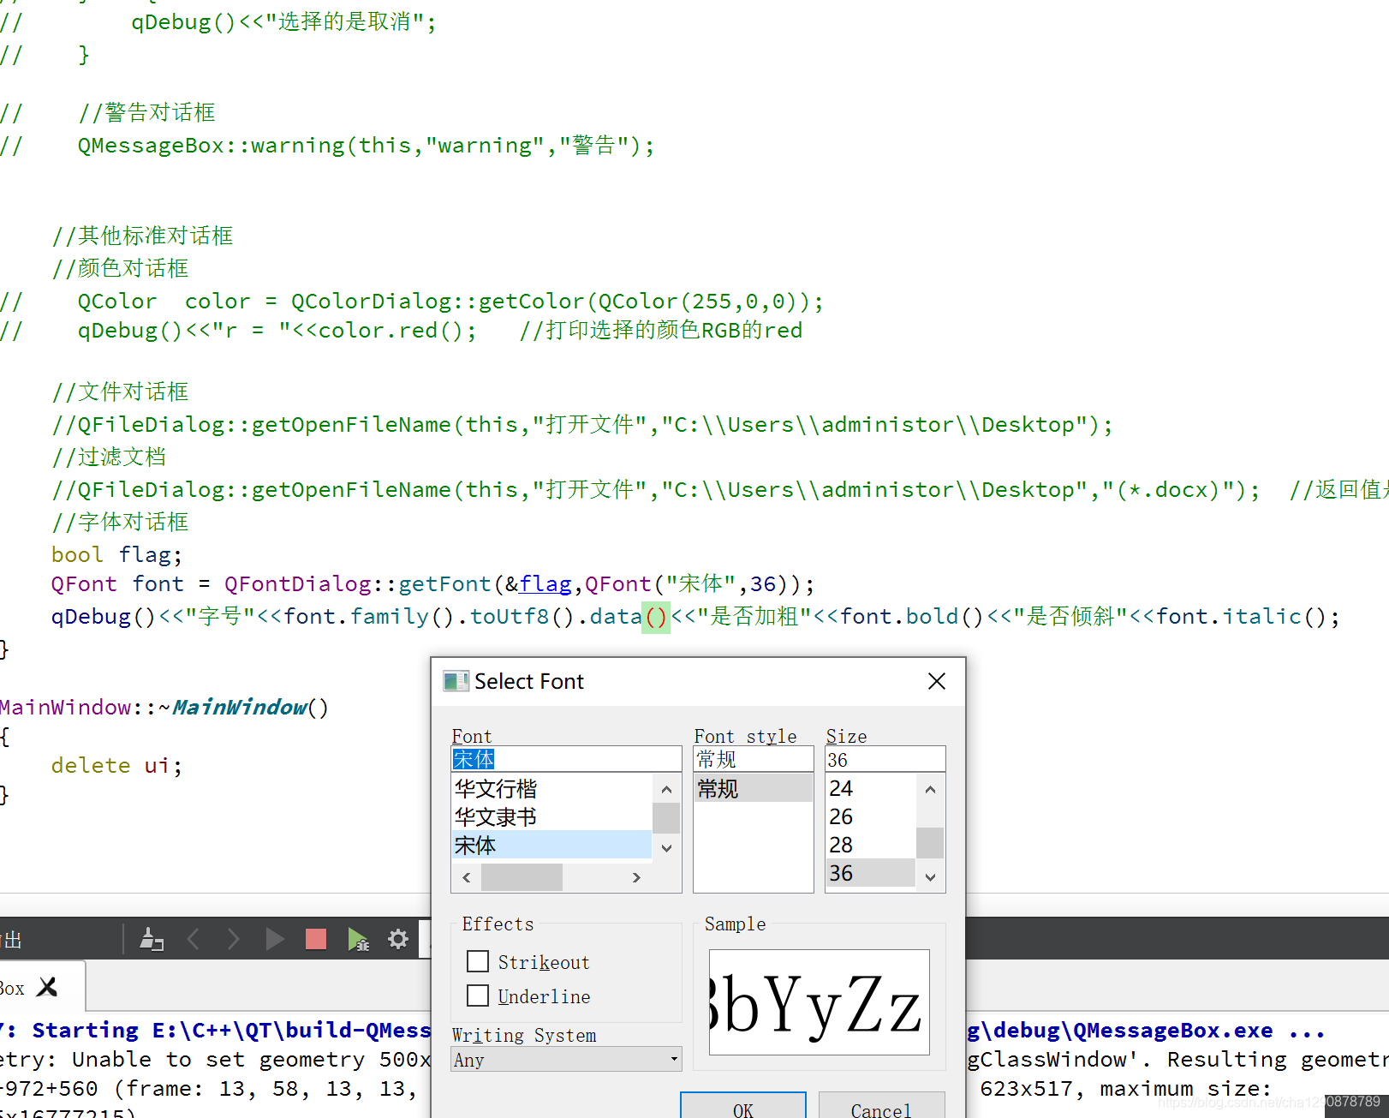Click the //颜色对话框 comment line
The image size is (1389, 1118).
(120, 268)
